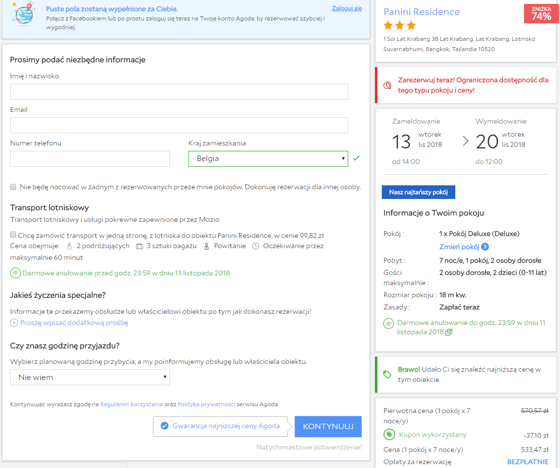Click the KONTYNUUJ button

coord(328,427)
